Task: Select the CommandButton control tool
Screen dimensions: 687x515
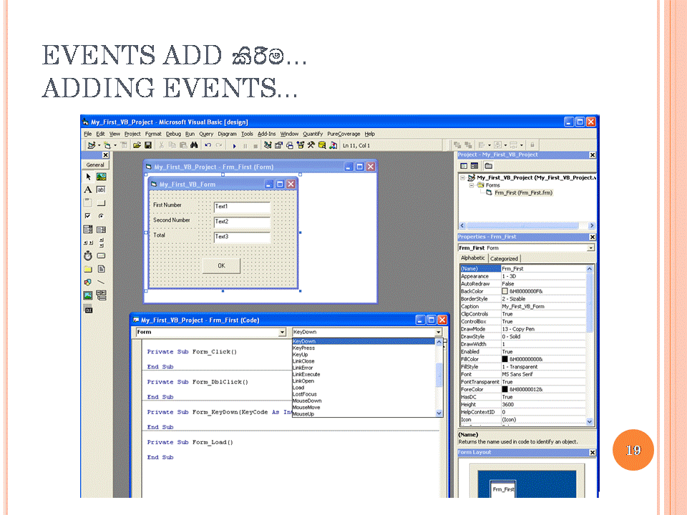Action: [101, 202]
